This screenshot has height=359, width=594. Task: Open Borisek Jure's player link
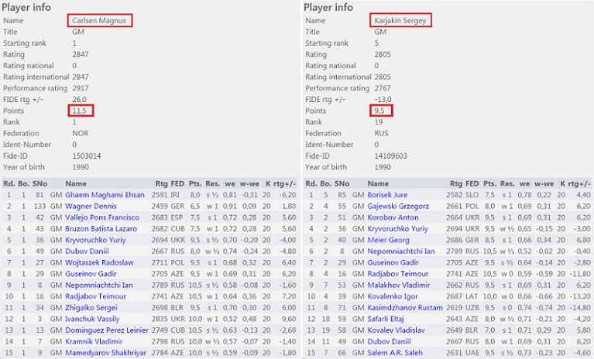[x=390, y=195]
